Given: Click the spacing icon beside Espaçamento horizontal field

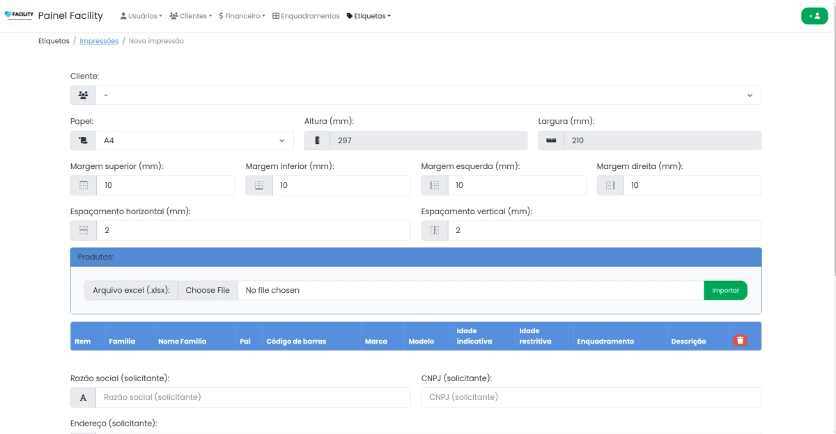Looking at the screenshot, I should (x=82, y=230).
